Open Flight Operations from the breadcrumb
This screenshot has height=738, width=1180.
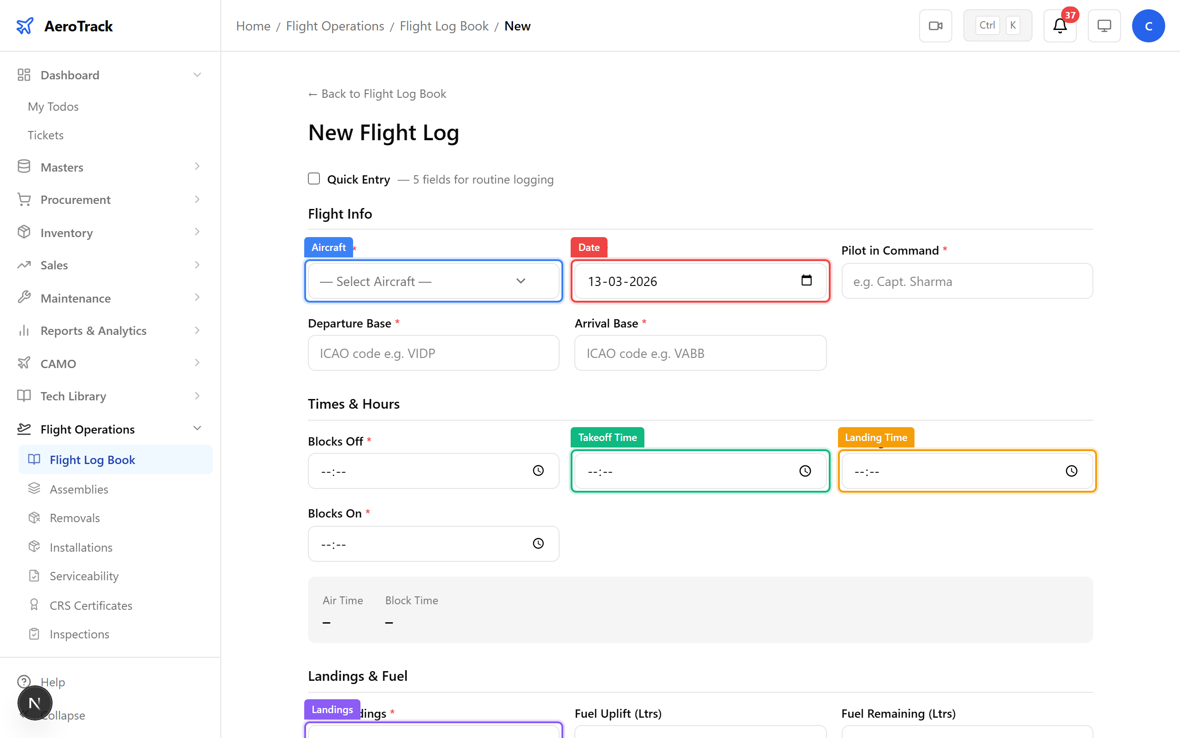point(335,25)
